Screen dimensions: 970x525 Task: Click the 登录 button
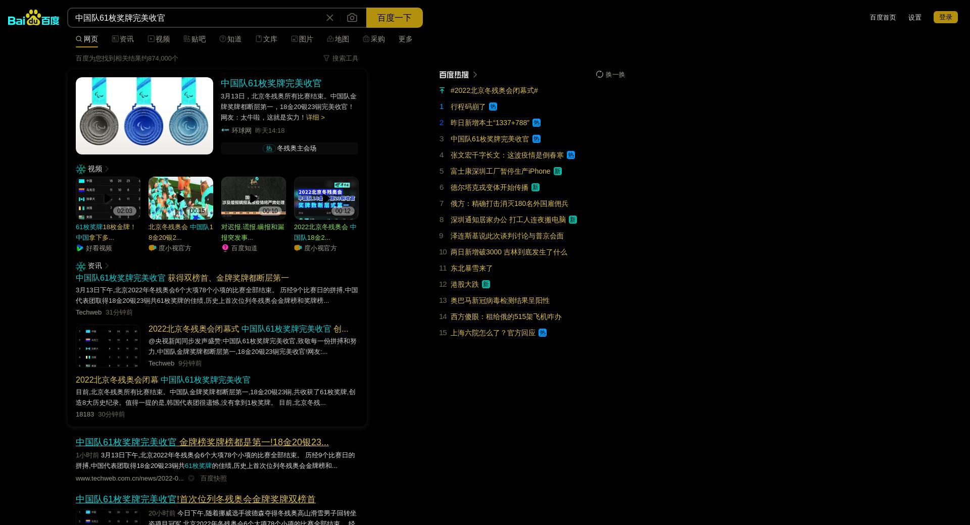[x=946, y=17]
